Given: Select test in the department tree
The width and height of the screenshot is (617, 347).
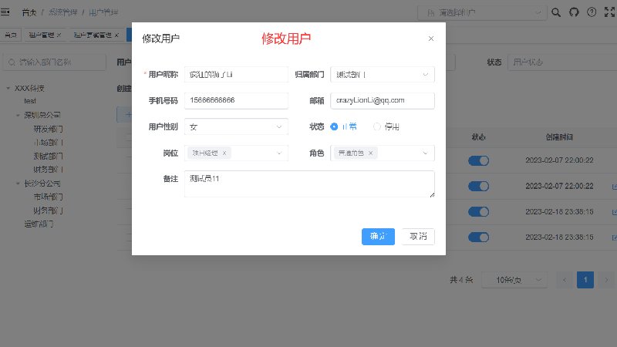Looking at the screenshot, I should coord(30,102).
